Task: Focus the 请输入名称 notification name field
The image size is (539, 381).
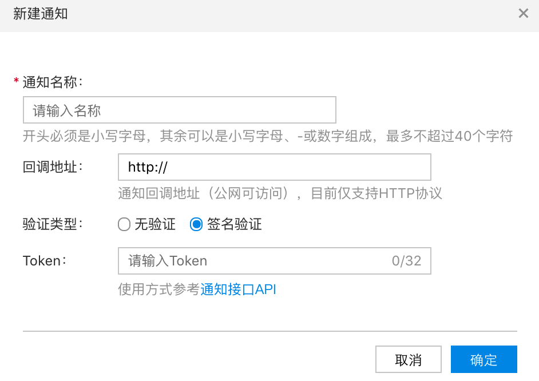Action: coord(180,110)
